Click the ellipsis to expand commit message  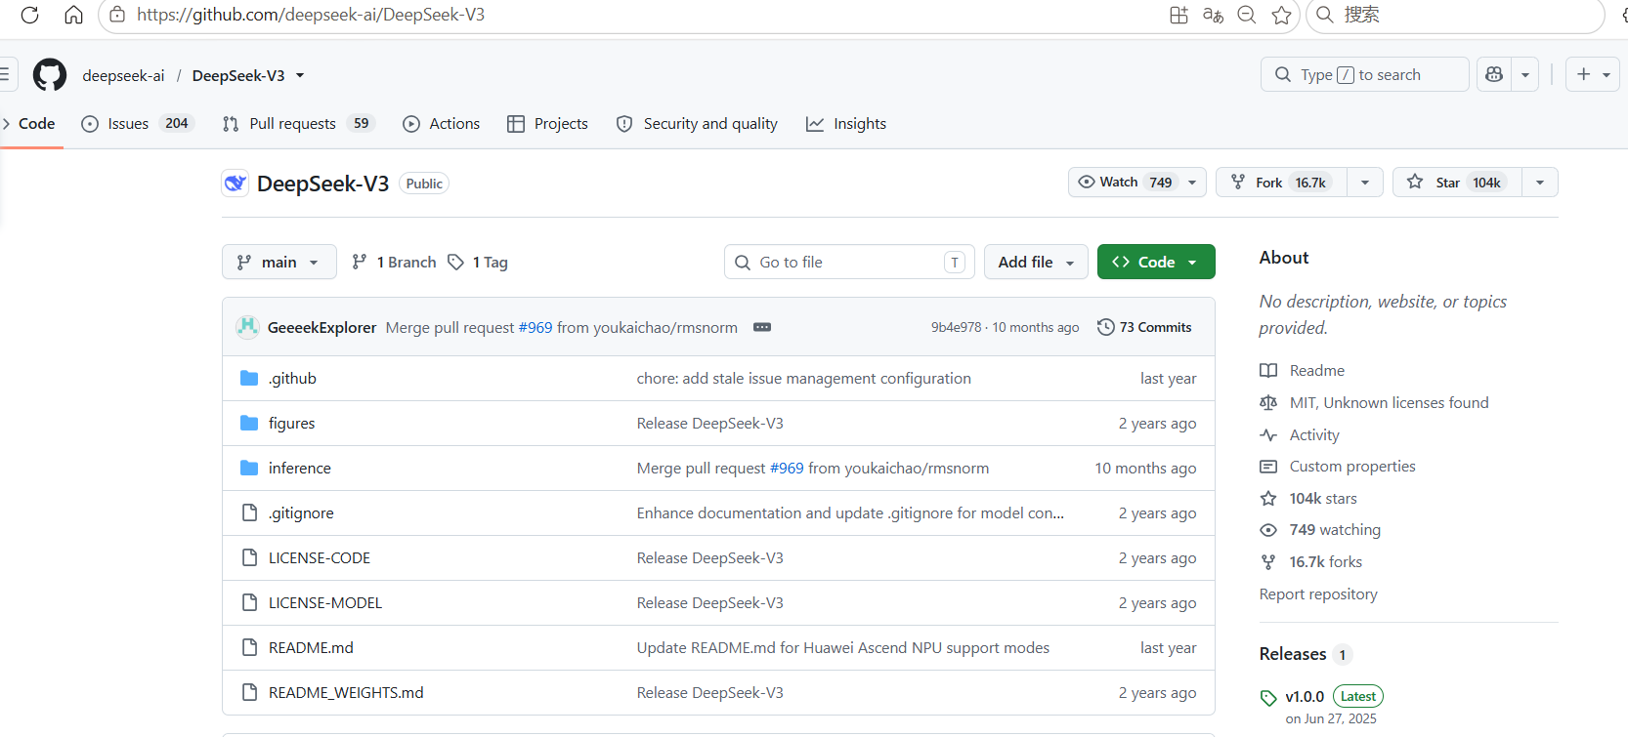click(762, 327)
